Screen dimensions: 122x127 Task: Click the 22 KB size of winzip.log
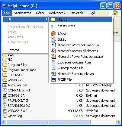79,116
